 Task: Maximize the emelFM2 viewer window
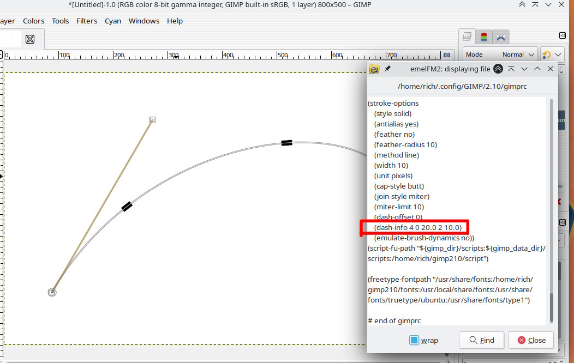[x=537, y=69]
